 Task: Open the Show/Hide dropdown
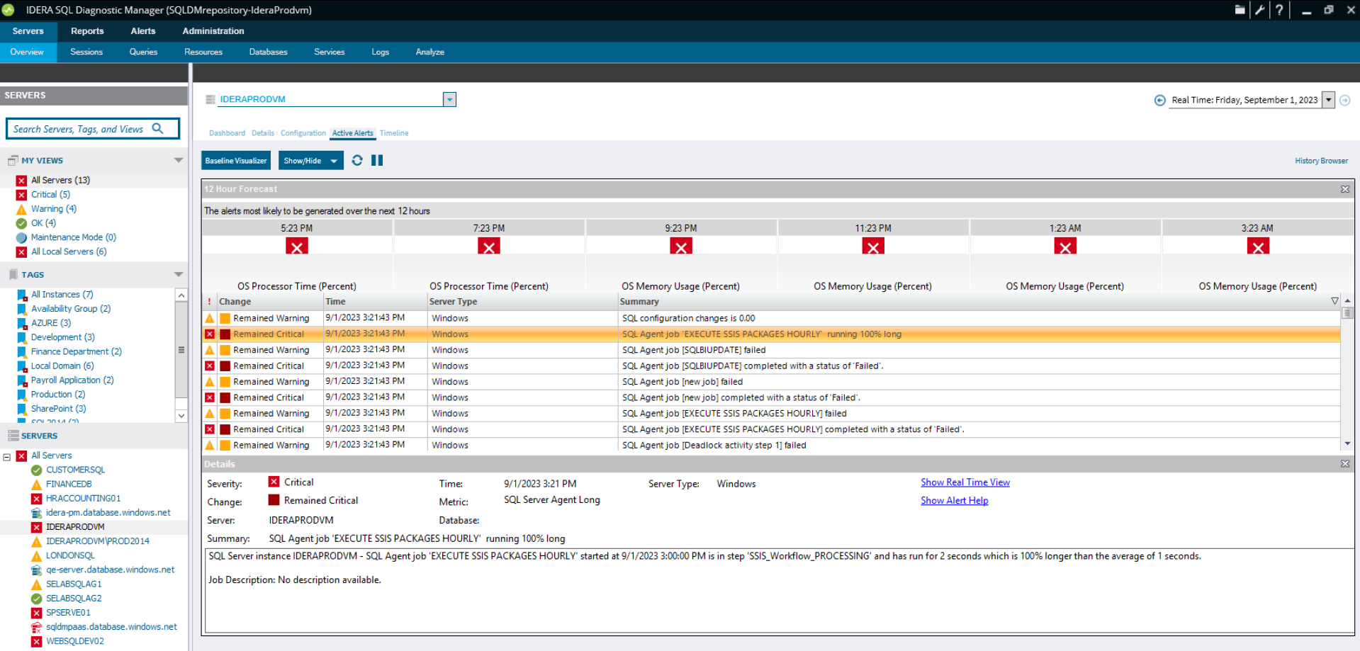click(x=311, y=161)
